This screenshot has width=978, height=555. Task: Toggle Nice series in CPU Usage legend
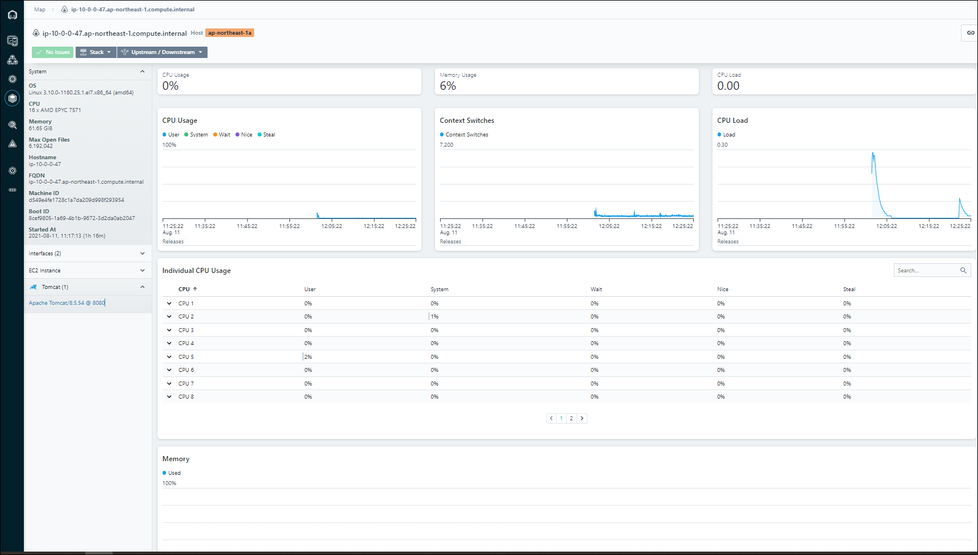pos(244,135)
